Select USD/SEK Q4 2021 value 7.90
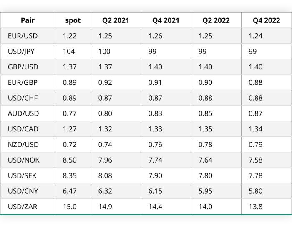292x227 pixels. 155,175
